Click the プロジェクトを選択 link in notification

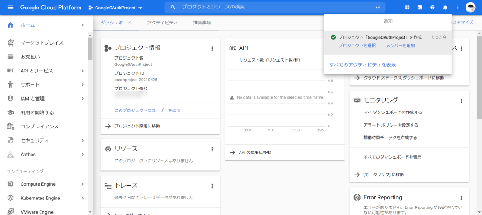pos(357,46)
